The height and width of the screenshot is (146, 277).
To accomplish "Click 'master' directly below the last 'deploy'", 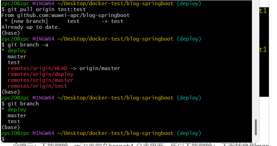I will [x=17, y=115].
